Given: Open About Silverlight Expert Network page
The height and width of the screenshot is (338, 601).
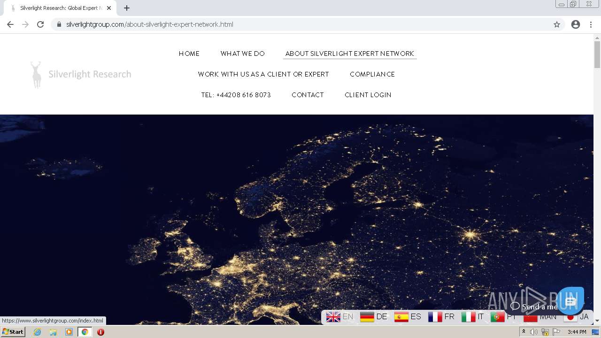Looking at the screenshot, I should 350,54.
